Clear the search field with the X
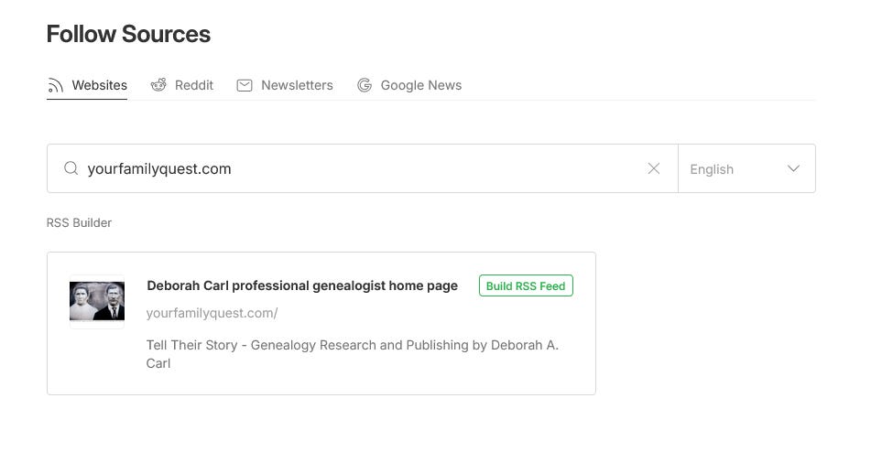Image resolution: width=871 pixels, height=452 pixels. click(654, 168)
